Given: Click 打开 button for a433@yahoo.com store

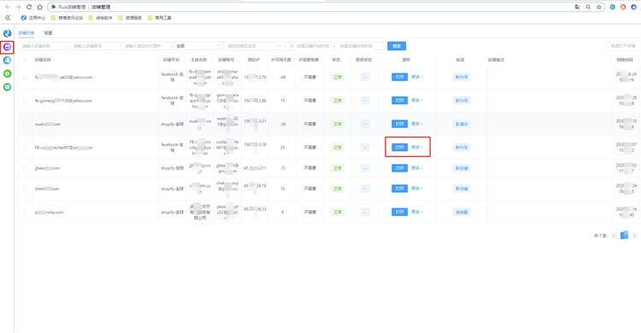Looking at the screenshot, I should [x=399, y=77].
